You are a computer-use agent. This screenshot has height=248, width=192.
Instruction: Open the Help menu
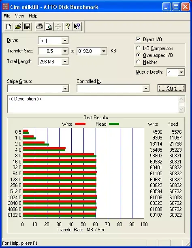click(x=33, y=16)
